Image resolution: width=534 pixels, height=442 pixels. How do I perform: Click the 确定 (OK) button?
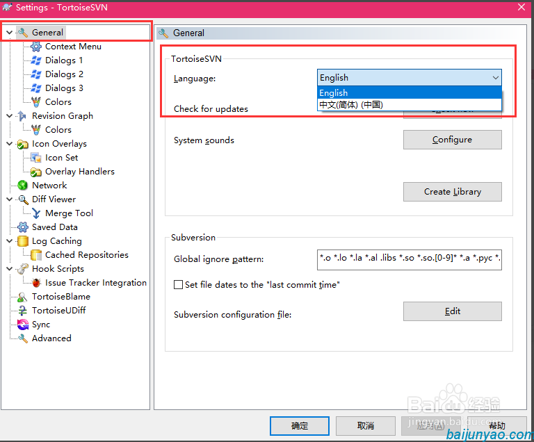pyautogui.click(x=300, y=425)
